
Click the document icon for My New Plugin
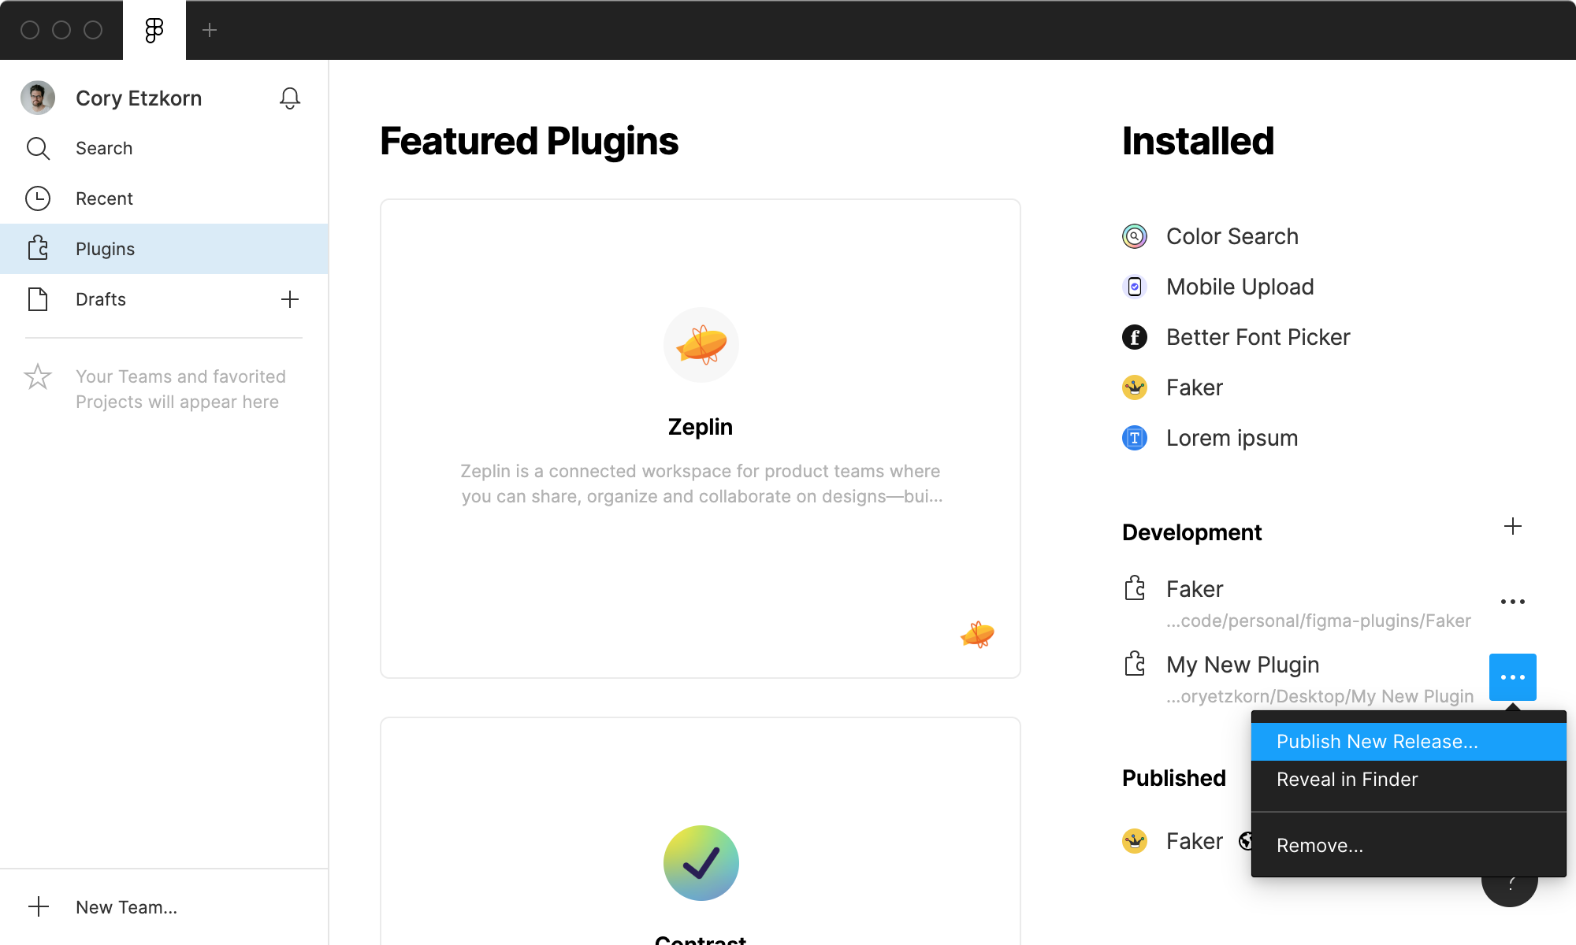tap(1134, 665)
